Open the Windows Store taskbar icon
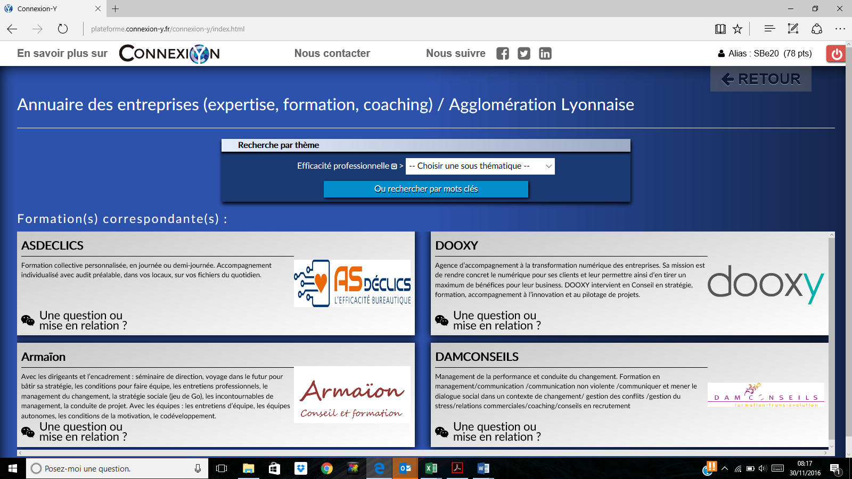The image size is (852, 479). (274, 468)
